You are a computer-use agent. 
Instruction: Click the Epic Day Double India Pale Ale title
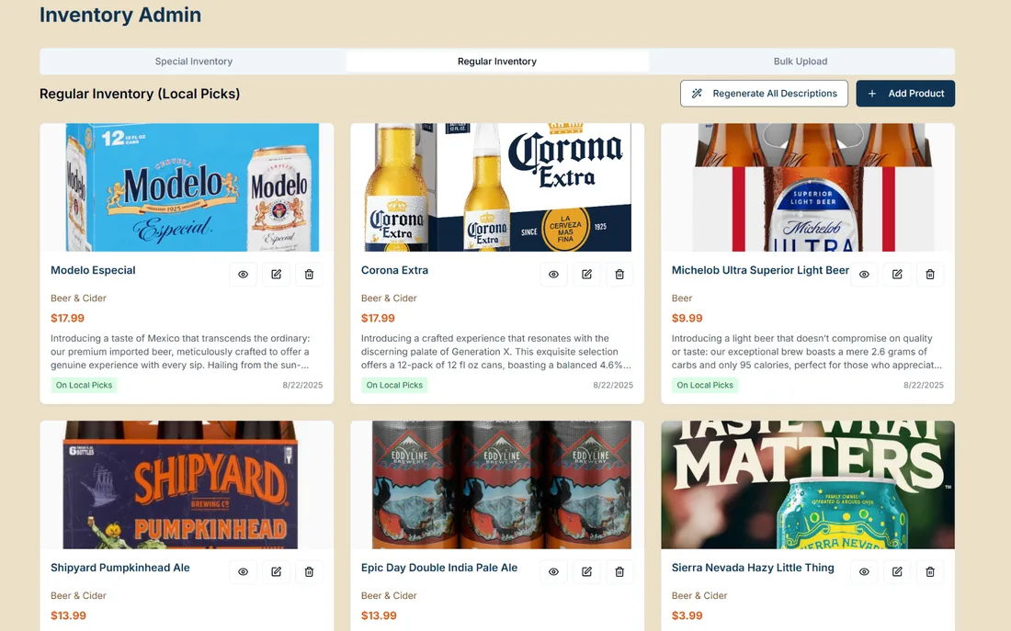439,568
